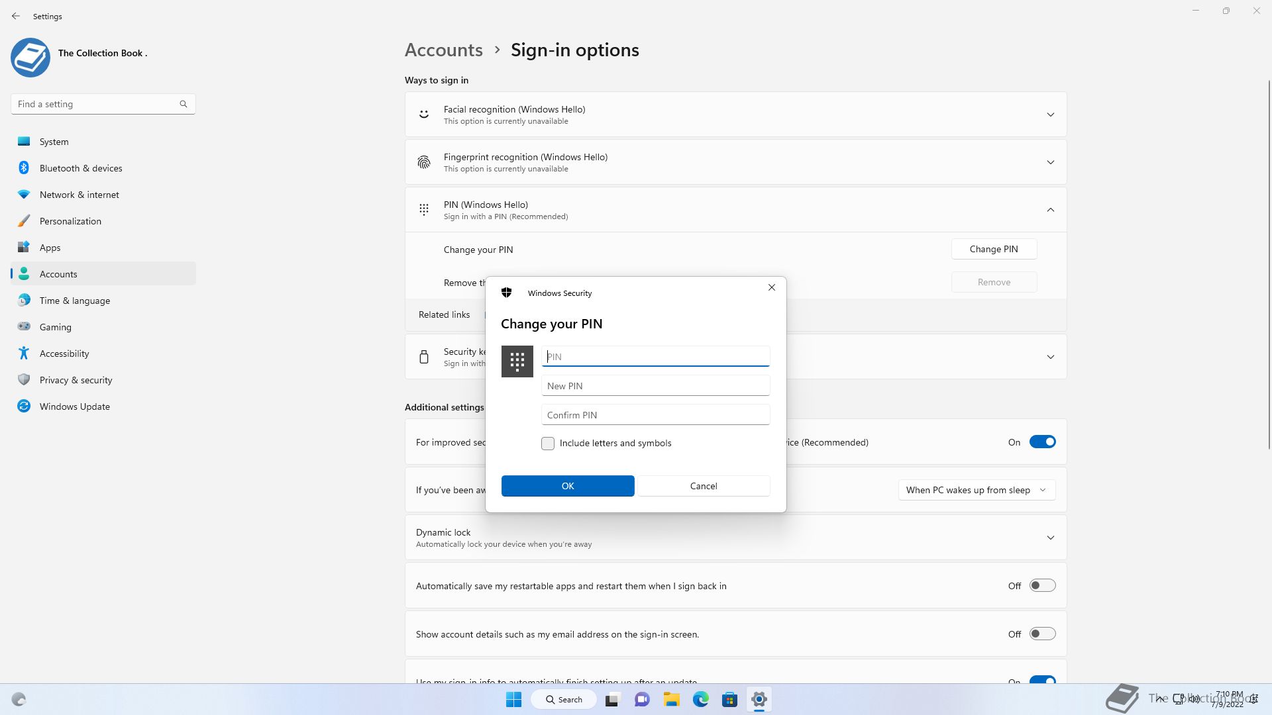
Task: Open Windows Update category
Action: coord(103,406)
